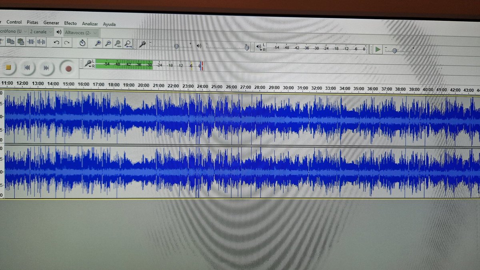Click the Paste icon in edit toolbar

tap(21, 41)
